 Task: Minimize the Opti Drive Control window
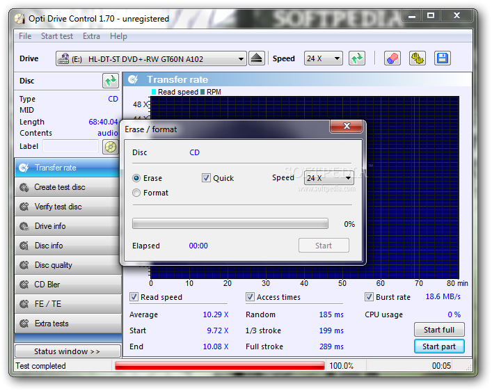click(x=412, y=16)
